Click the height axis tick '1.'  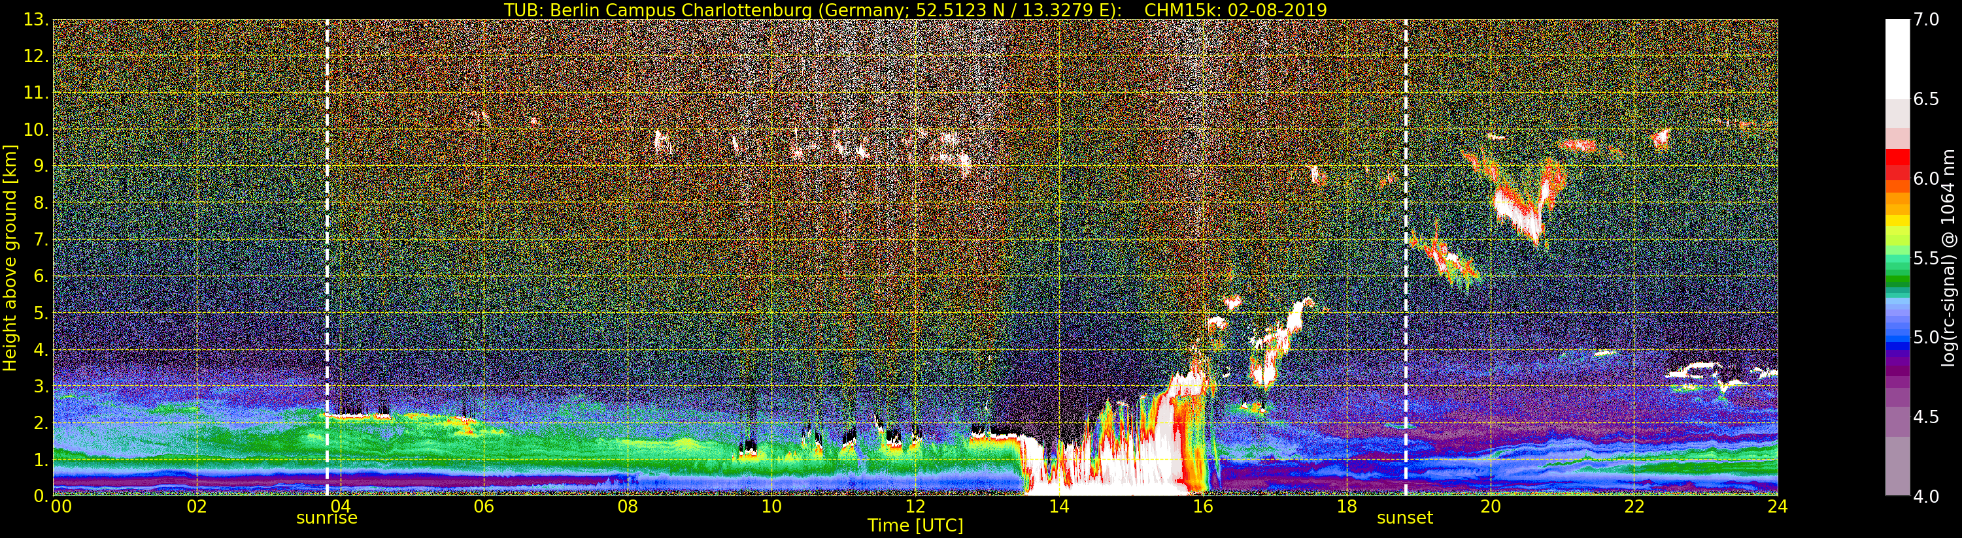pyautogui.click(x=42, y=459)
